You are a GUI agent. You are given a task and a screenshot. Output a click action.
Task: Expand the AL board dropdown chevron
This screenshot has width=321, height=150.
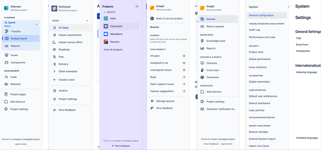coord(37,24)
